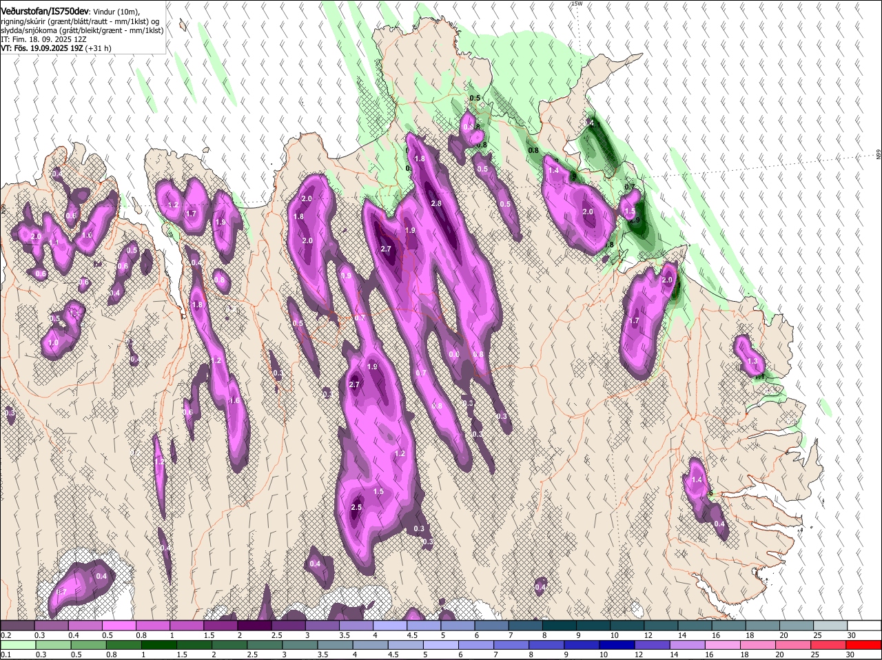882x660 pixels.
Task: Pick lower legend green swatch starting at 0.8
Action: [124, 645]
